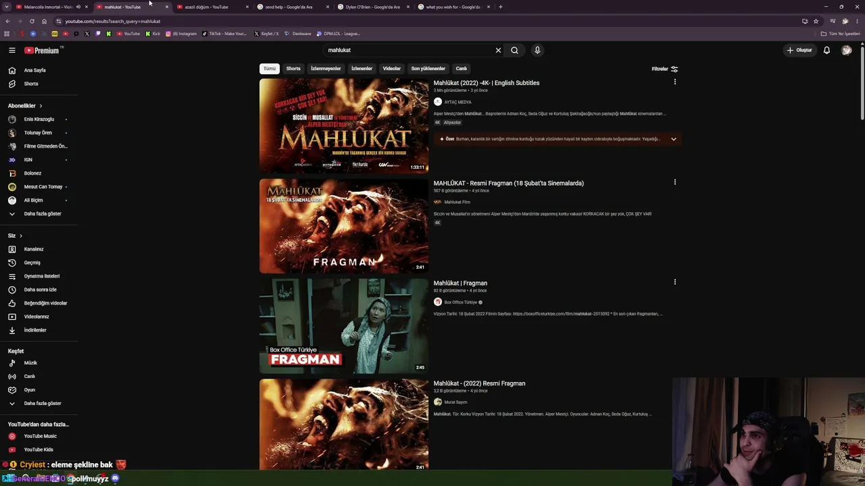Open the YouTube sidebar hamburger menu

point(11,50)
